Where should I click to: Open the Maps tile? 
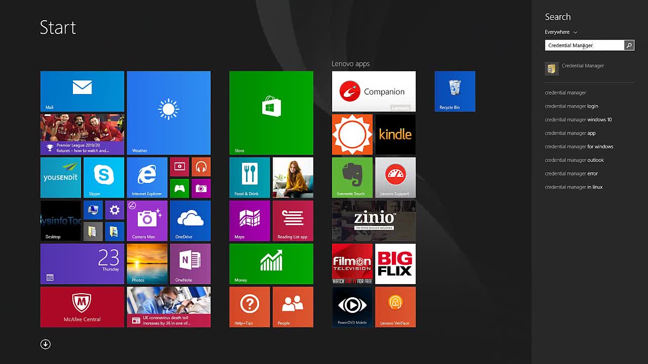[250, 221]
